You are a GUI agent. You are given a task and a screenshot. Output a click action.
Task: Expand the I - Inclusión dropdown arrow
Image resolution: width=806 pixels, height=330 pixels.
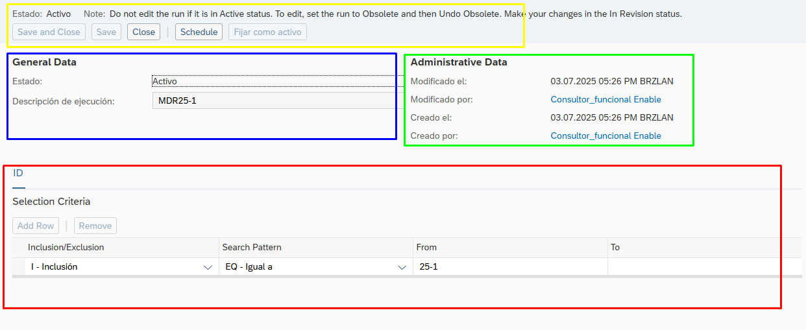(x=208, y=267)
